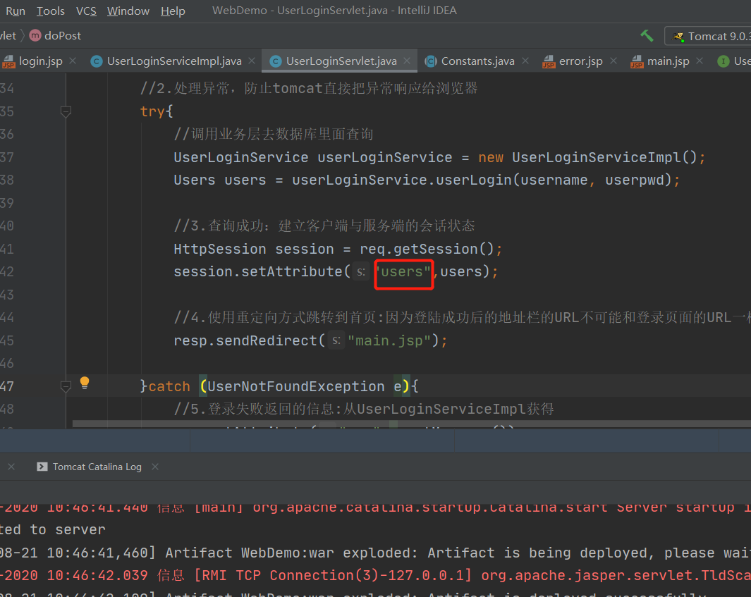
Task: Click the "users" string literal
Action: [403, 272]
